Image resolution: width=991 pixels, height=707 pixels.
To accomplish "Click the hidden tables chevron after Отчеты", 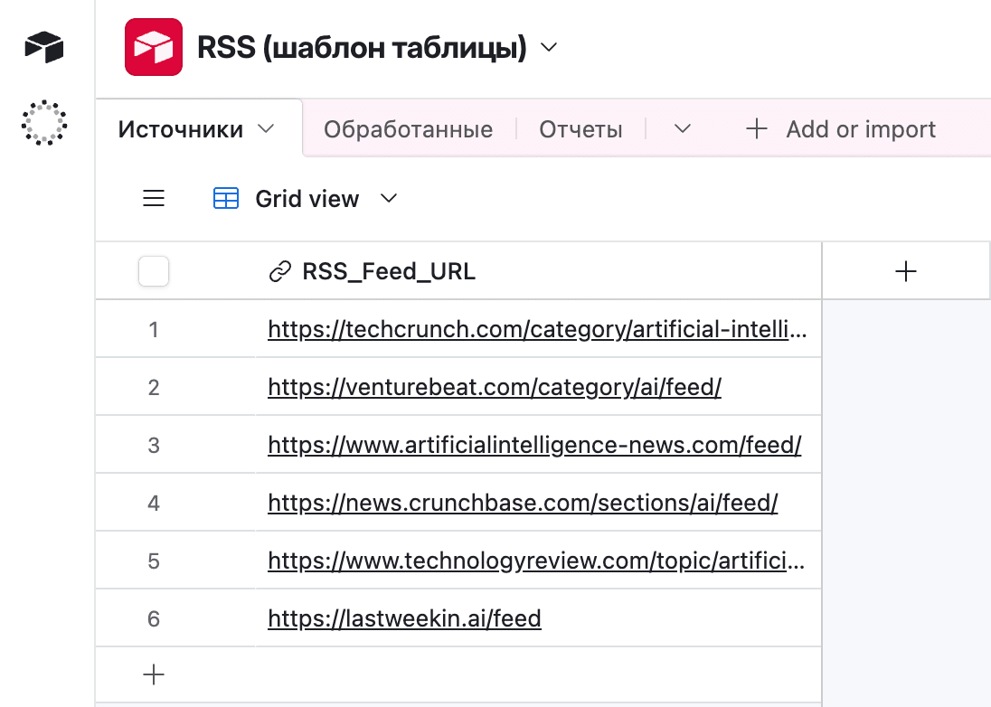I will click(x=681, y=129).
